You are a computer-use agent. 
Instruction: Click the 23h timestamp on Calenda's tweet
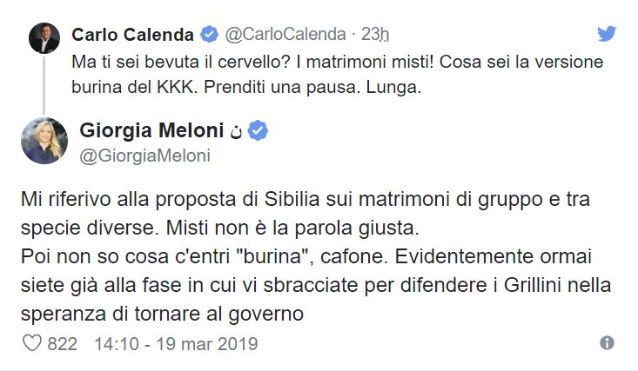click(x=375, y=35)
